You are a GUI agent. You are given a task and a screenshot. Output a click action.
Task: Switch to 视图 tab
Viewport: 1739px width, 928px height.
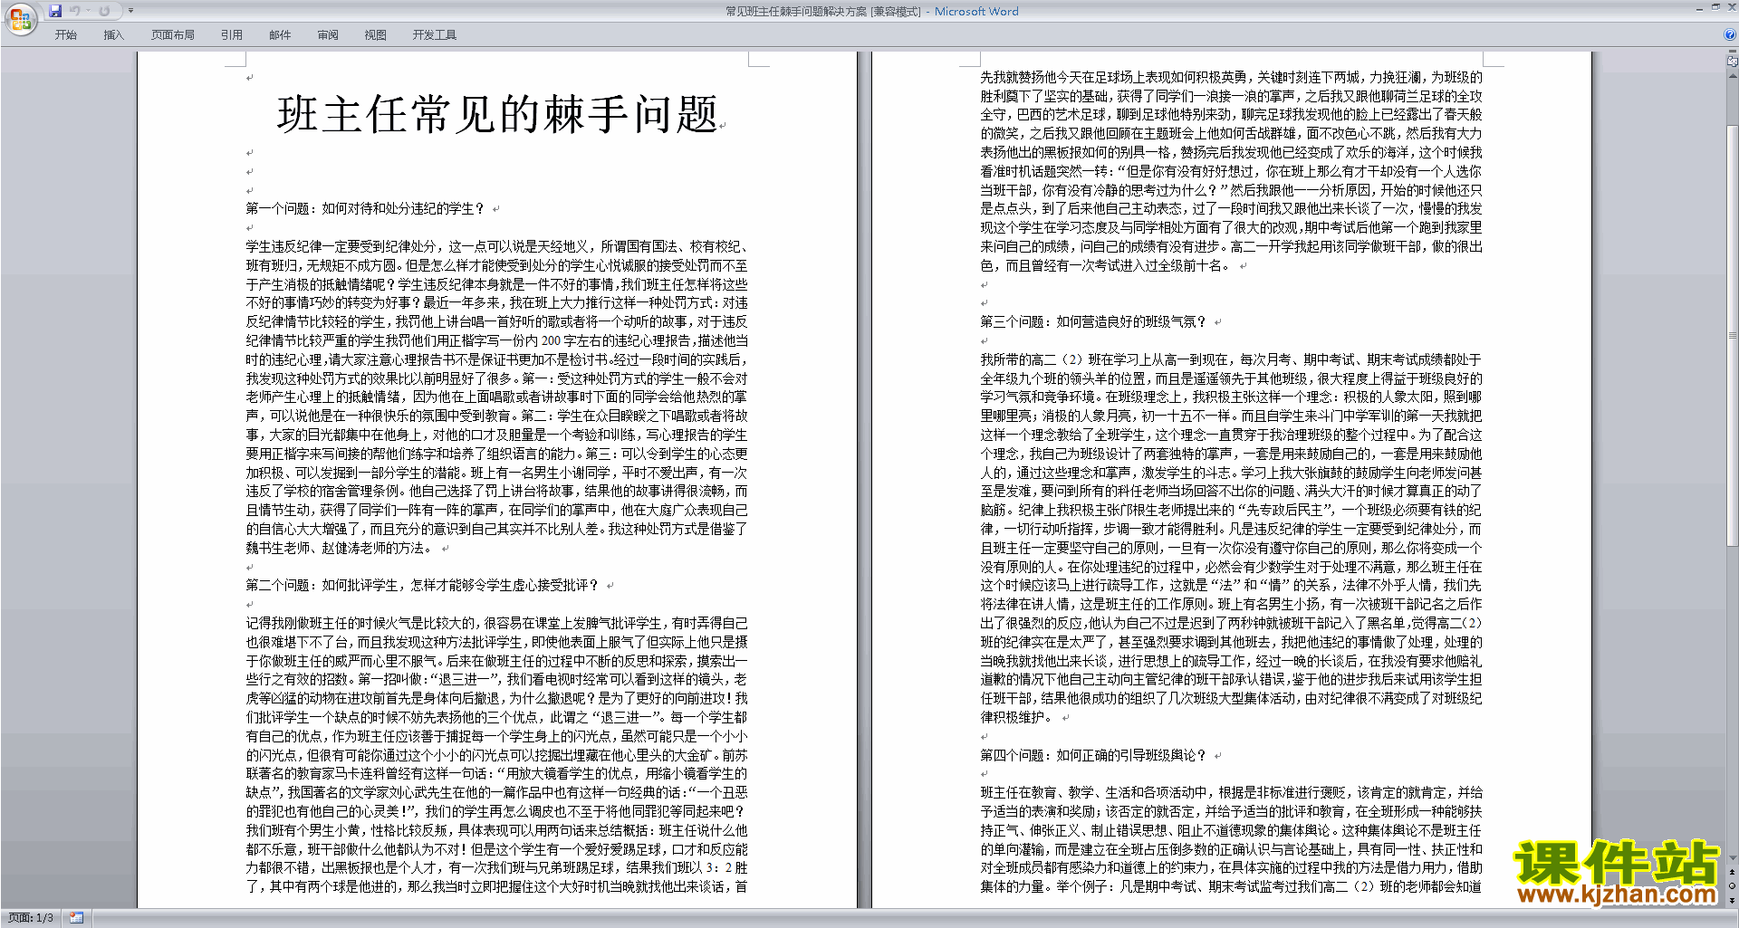point(376,35)
